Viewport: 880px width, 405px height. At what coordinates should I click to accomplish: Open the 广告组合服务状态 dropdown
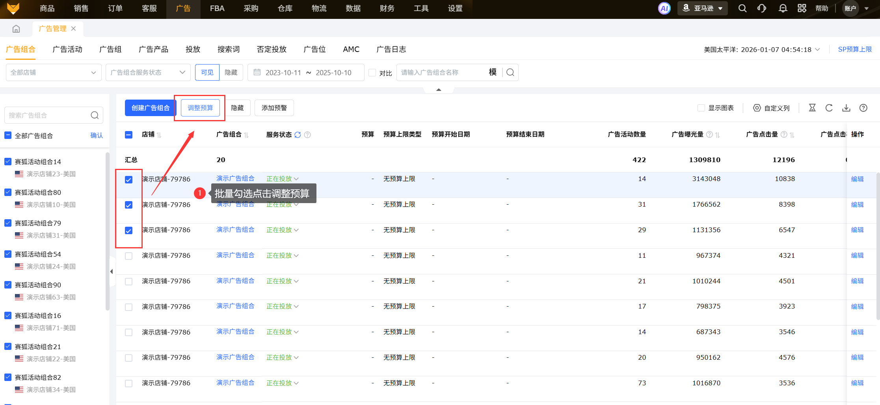[148, 72]
